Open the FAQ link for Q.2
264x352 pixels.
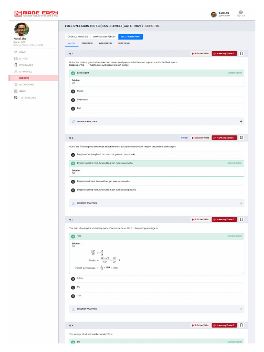[184, 138]
